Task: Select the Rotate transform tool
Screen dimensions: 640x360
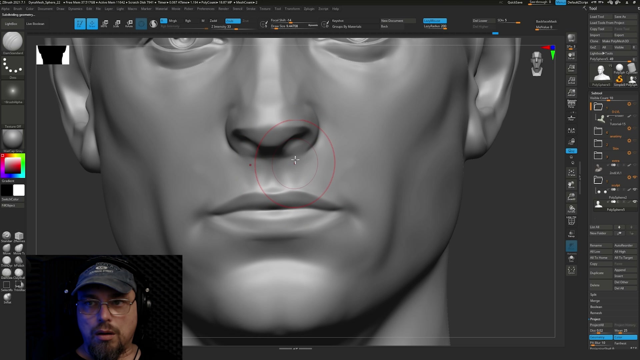Action: pyautogui.click(x=129, y=24)
